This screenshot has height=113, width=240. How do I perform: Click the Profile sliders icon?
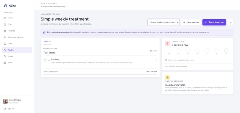coord(5,56)
